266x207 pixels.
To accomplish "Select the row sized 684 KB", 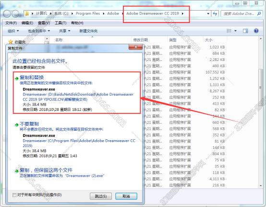I will [x=185, y=53].
